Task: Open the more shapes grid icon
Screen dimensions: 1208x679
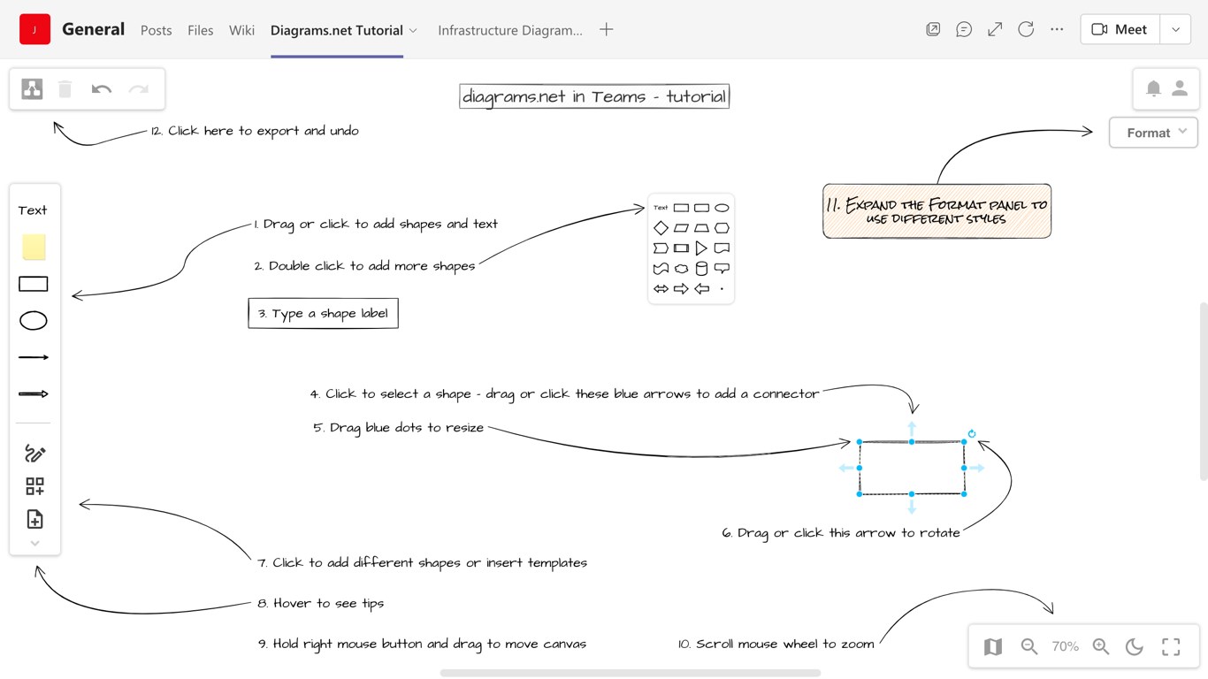Action: pos(34,486)
